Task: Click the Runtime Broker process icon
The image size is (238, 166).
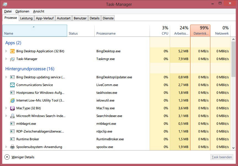Action: tap(12, 139)
